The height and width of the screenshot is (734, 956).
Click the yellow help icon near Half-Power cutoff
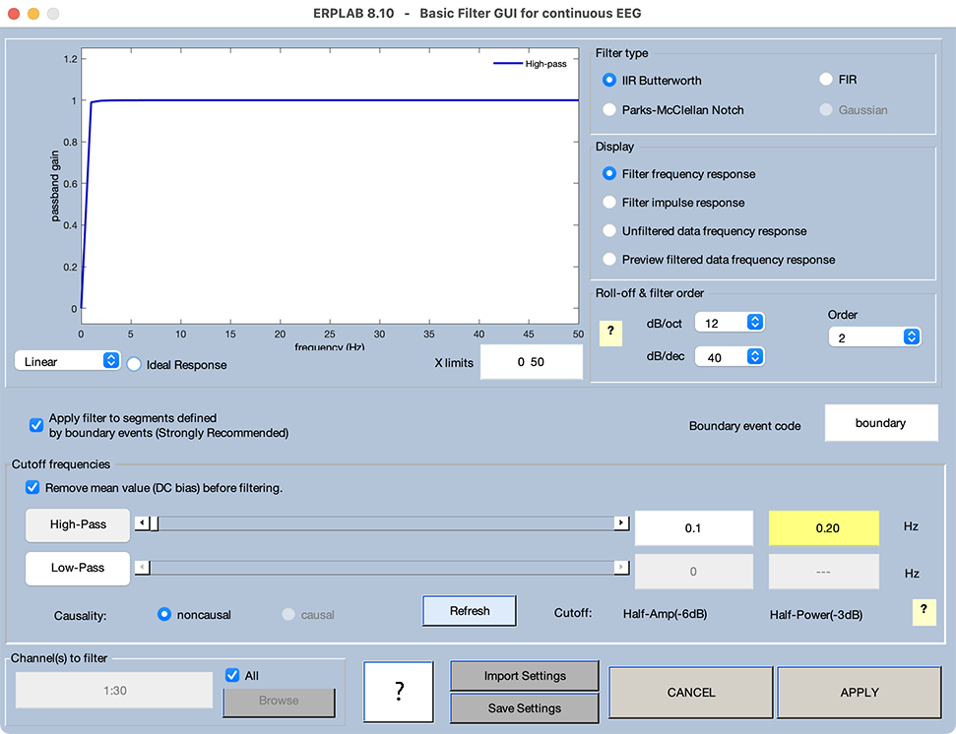point(923,611)
